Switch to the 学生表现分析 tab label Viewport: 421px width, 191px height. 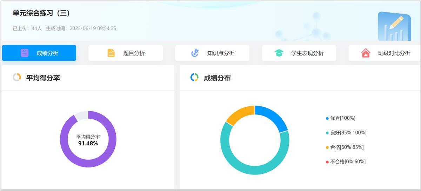point(307,53)
